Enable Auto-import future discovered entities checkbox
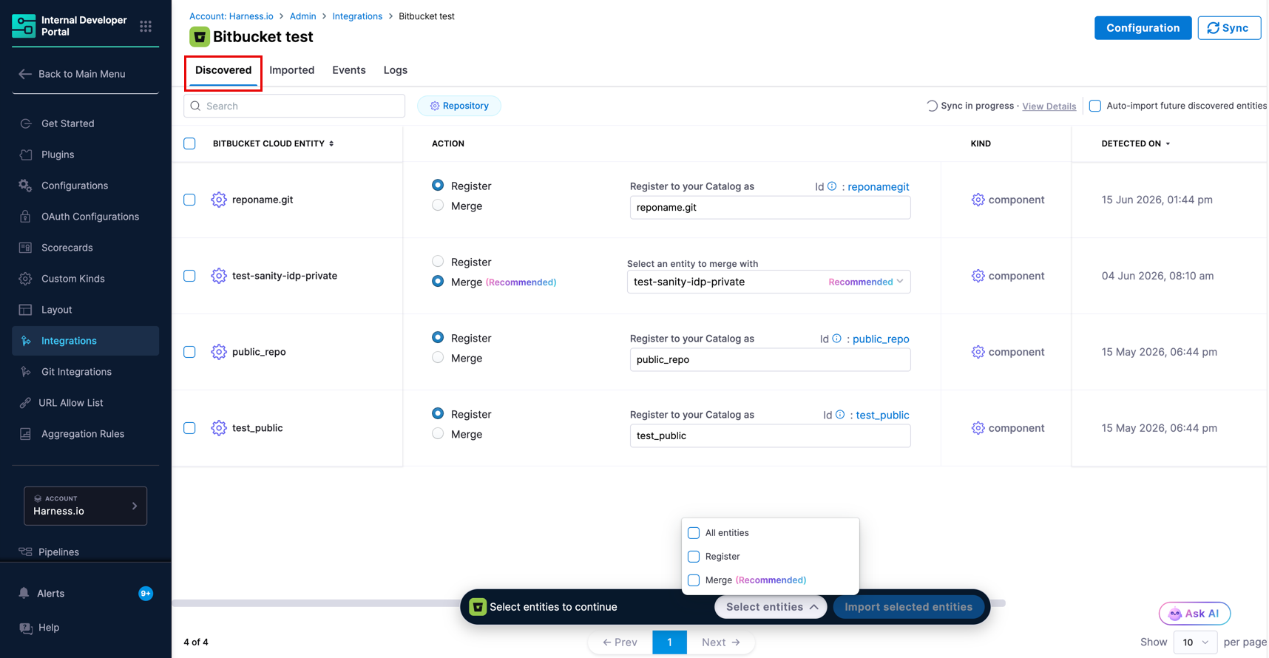1269x658 pixels. (1094, 106)
